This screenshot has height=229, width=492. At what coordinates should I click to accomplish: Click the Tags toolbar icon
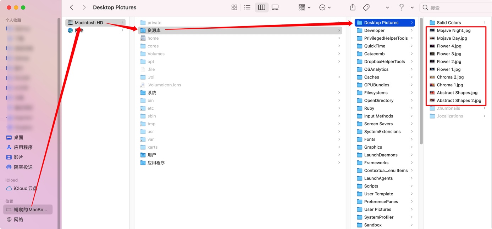tap(366, 7)
